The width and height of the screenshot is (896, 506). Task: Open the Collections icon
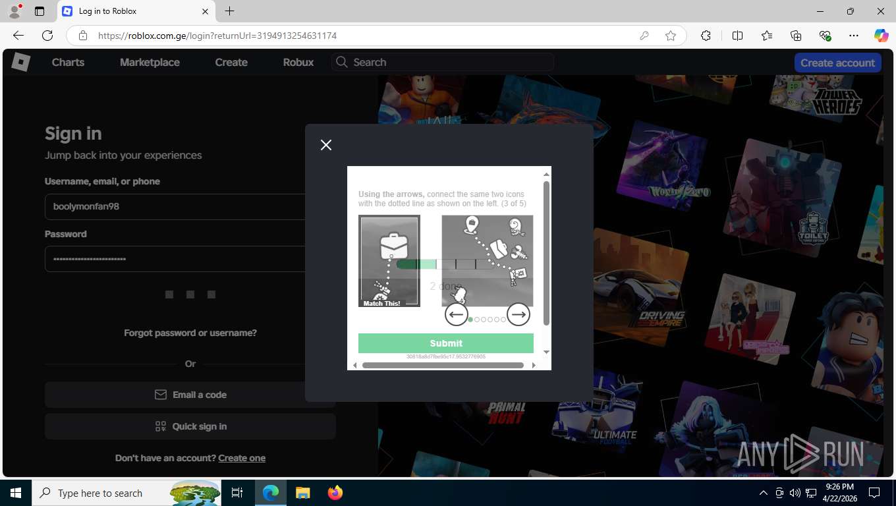click(x=796, y=36)
